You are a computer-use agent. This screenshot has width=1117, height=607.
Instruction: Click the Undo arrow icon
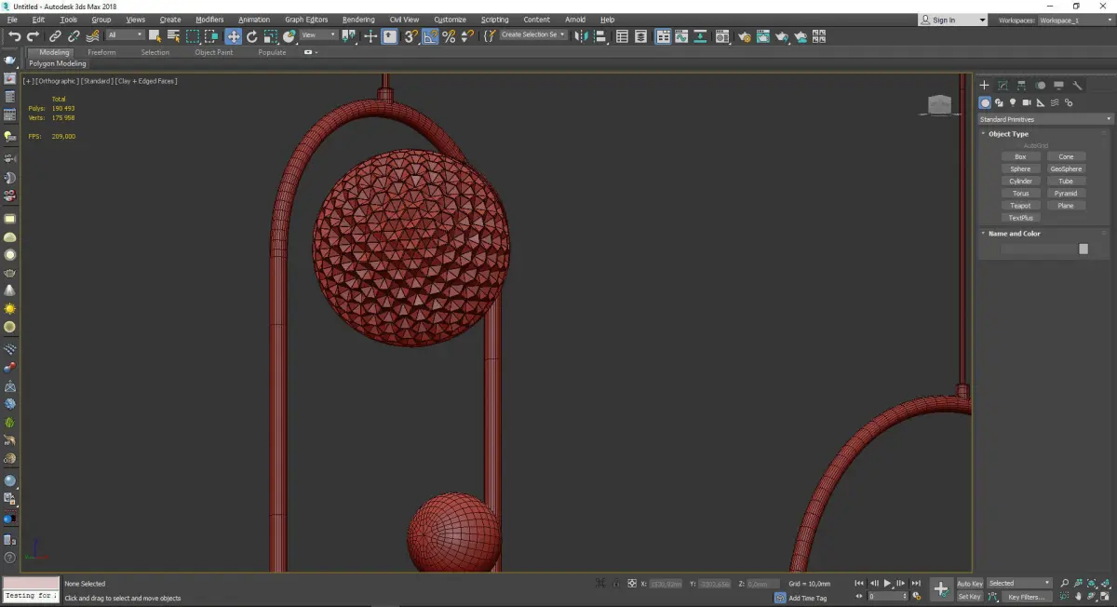[14, 36]
